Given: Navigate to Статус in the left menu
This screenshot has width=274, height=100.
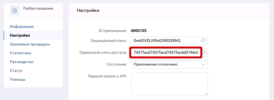Looking at the screenshot, I should click(16, 71).
